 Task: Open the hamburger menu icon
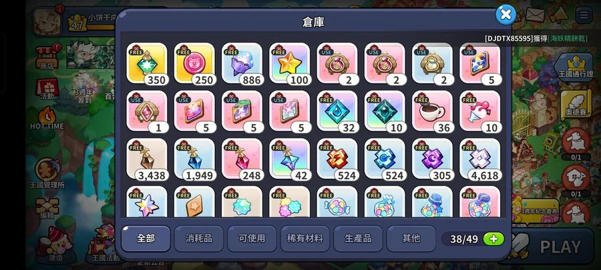tap(584, 15)
